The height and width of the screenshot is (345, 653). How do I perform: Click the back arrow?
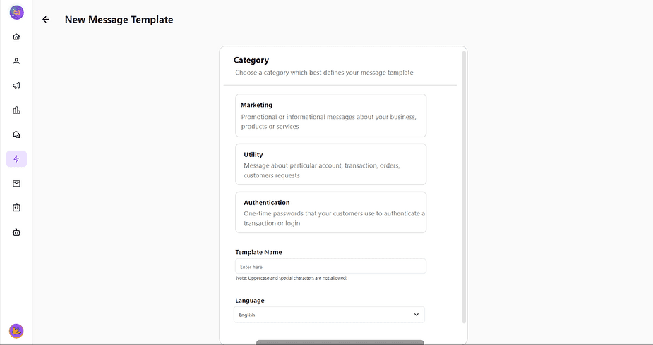point(46,20)
